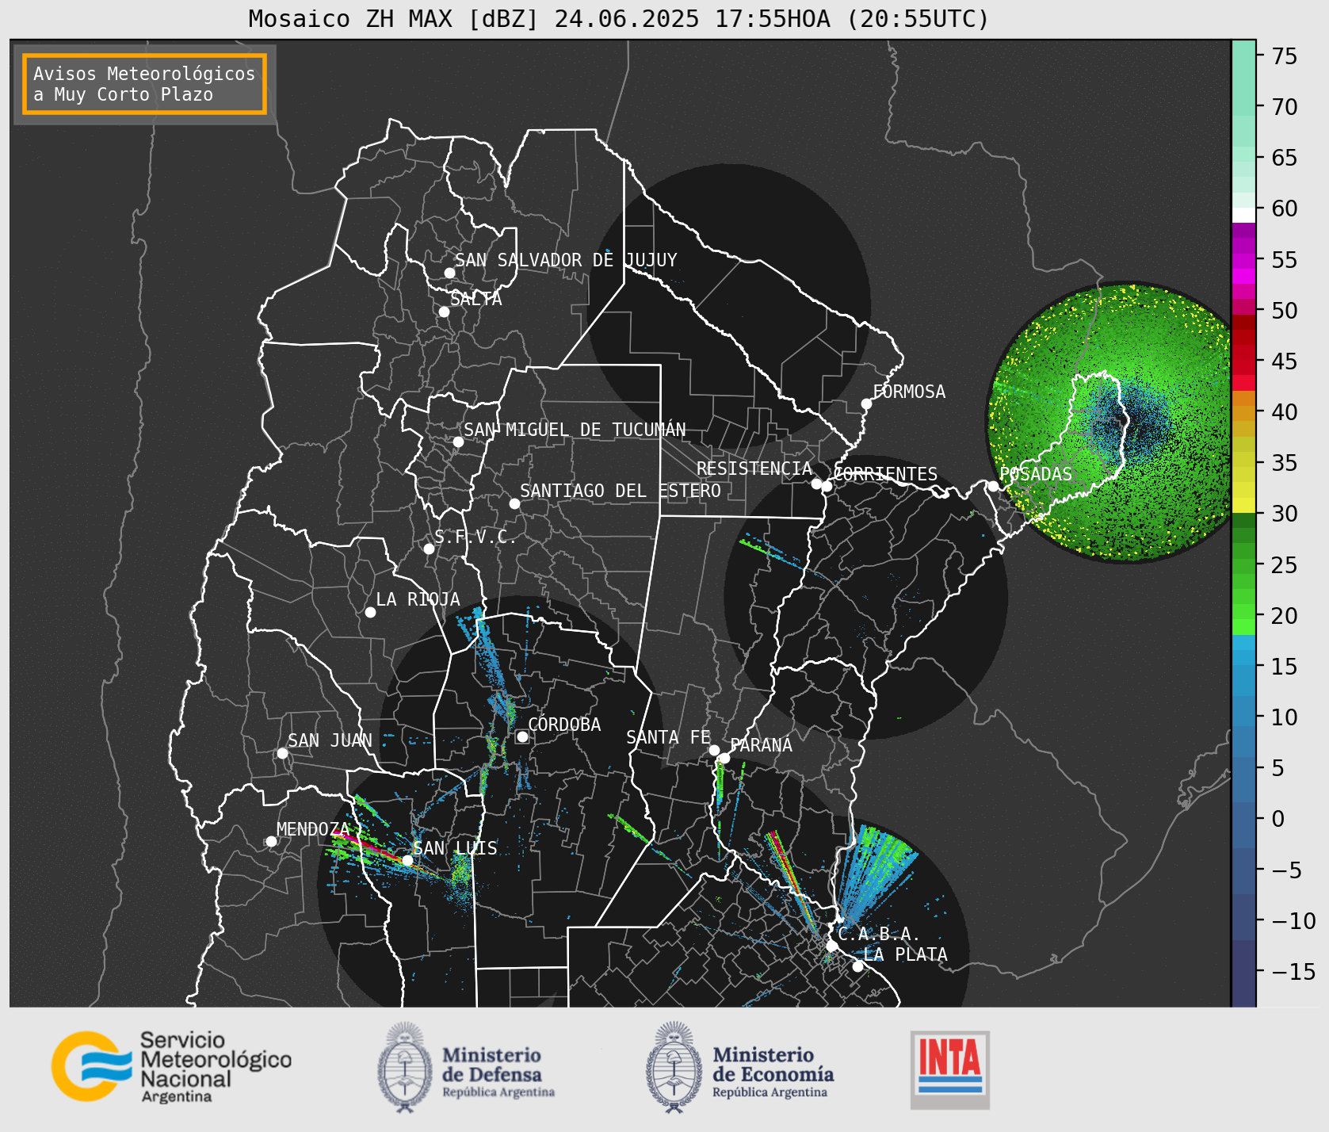Viewport: 1329px width, 1132px height.
Task: Click the green radar echo circle near Posadas
Action: pyautogui.click(x=1109, y=423)
